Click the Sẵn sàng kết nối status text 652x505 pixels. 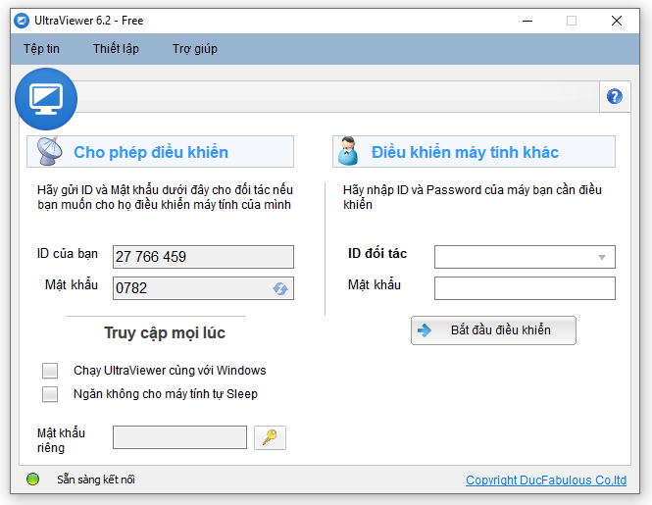(x=96, y=480)
